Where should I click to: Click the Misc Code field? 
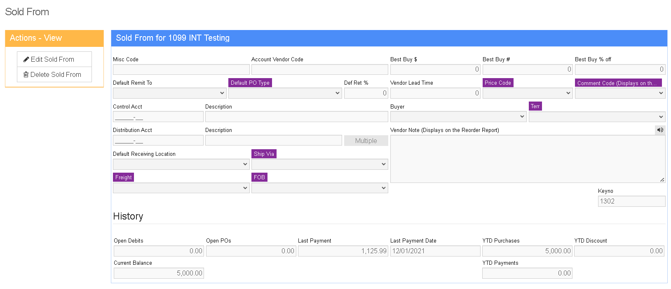tap(181, 69)
